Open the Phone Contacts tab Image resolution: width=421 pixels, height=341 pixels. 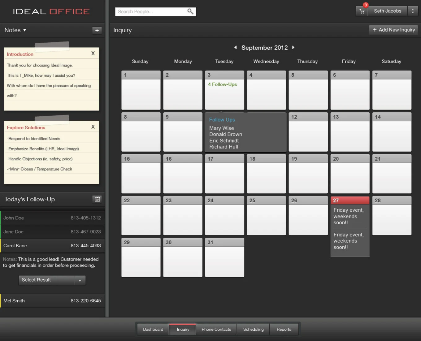tap(216, 329)
